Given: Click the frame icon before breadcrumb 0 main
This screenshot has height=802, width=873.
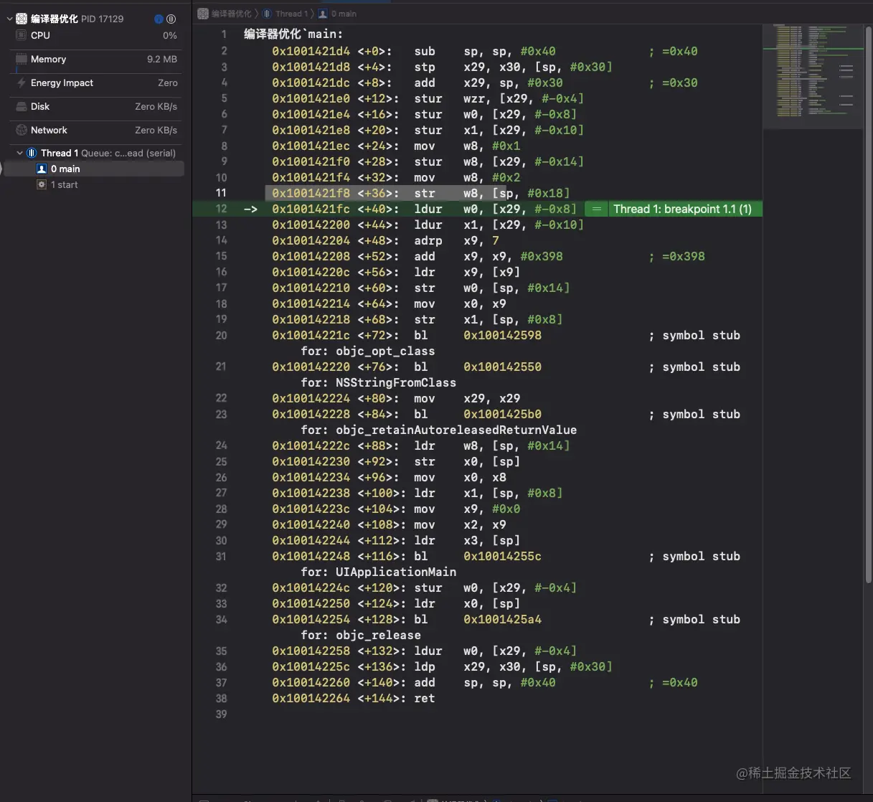Looking at the screenshot, I should [x=323, y=14].
